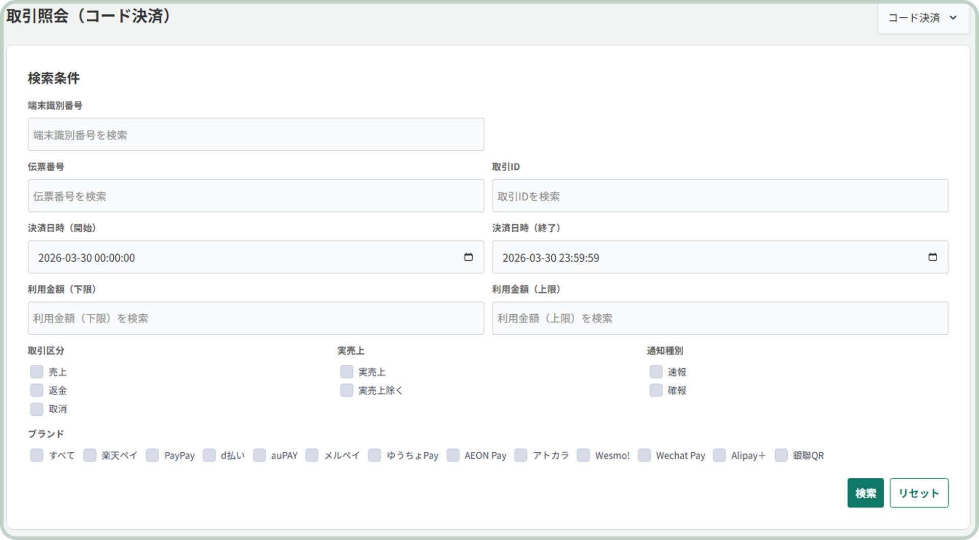The width and height of the screenshot is (979, 540).
Task: Tick the 取消 cancellation checkbox
Action: tap(37, 409)
